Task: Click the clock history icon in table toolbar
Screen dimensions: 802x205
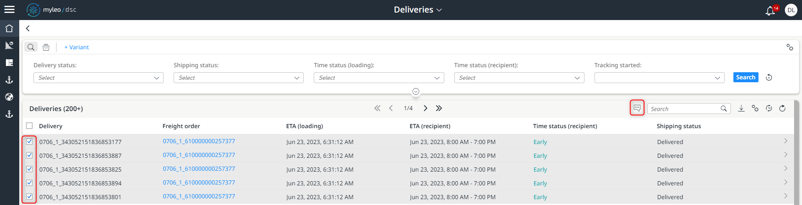Action: 769,108
